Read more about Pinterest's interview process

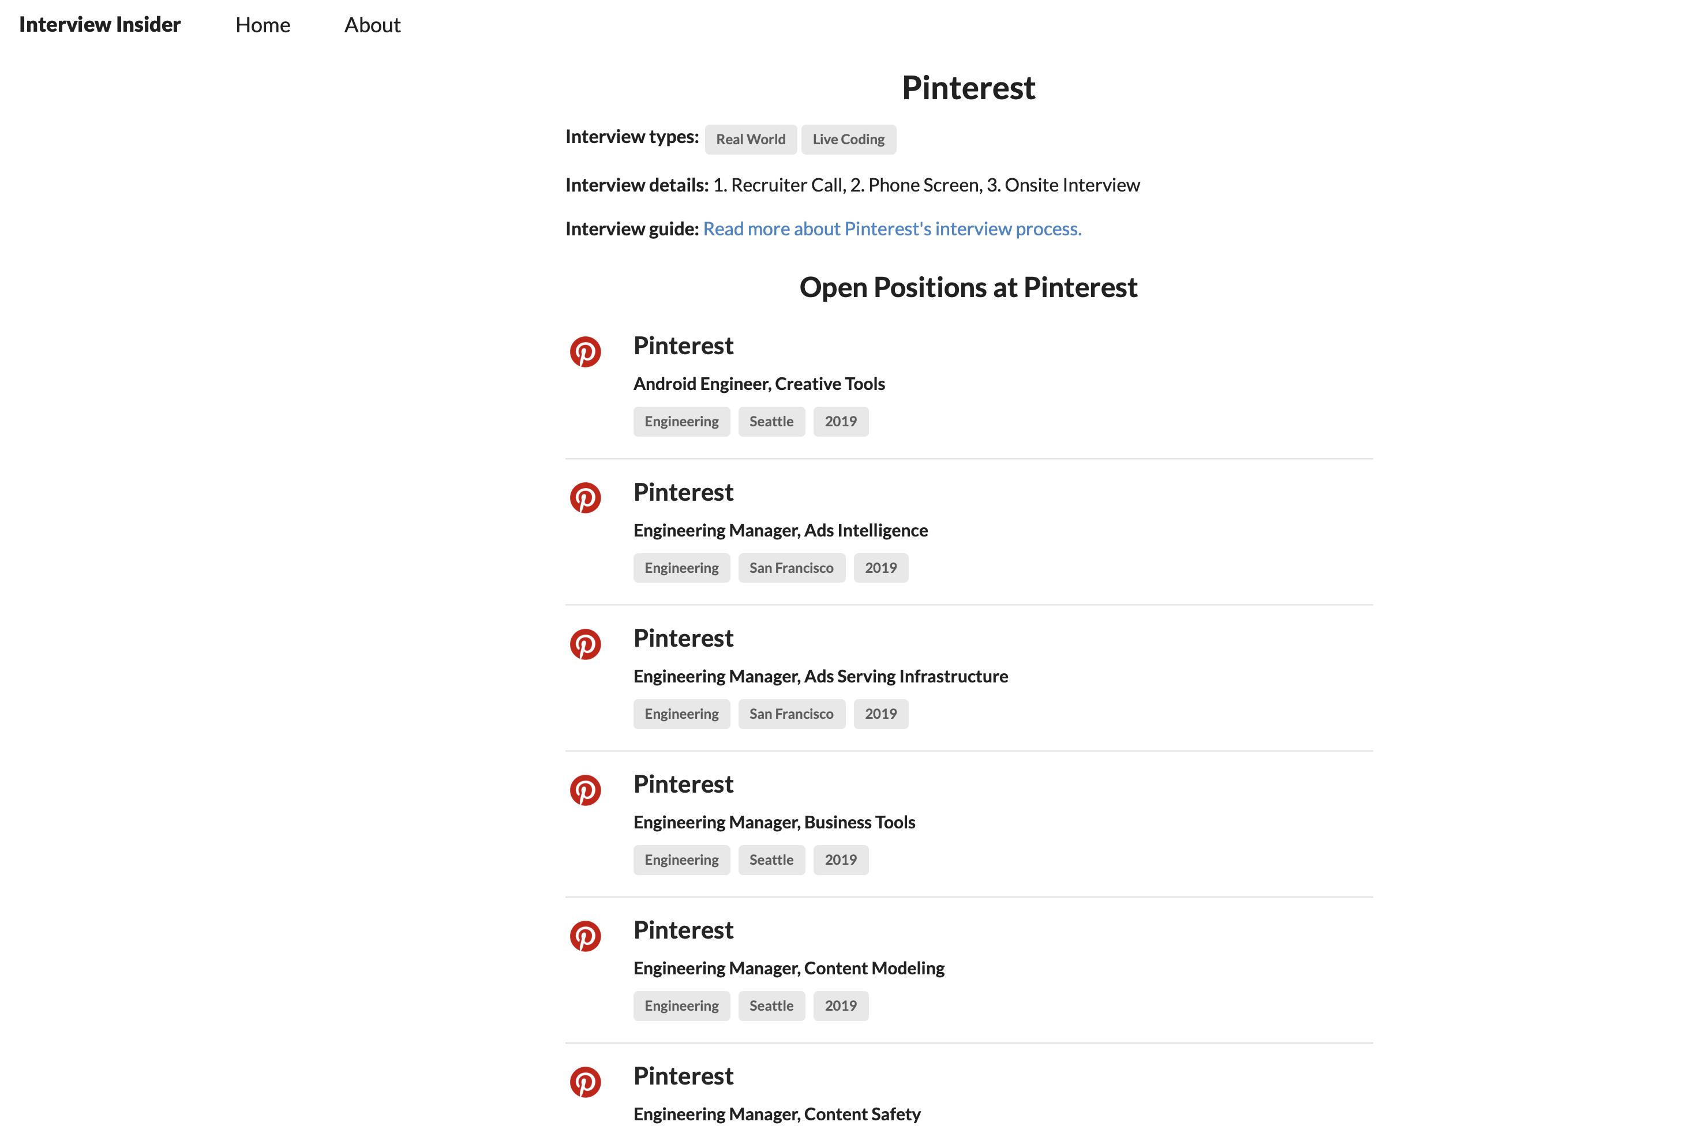(892, 229)
